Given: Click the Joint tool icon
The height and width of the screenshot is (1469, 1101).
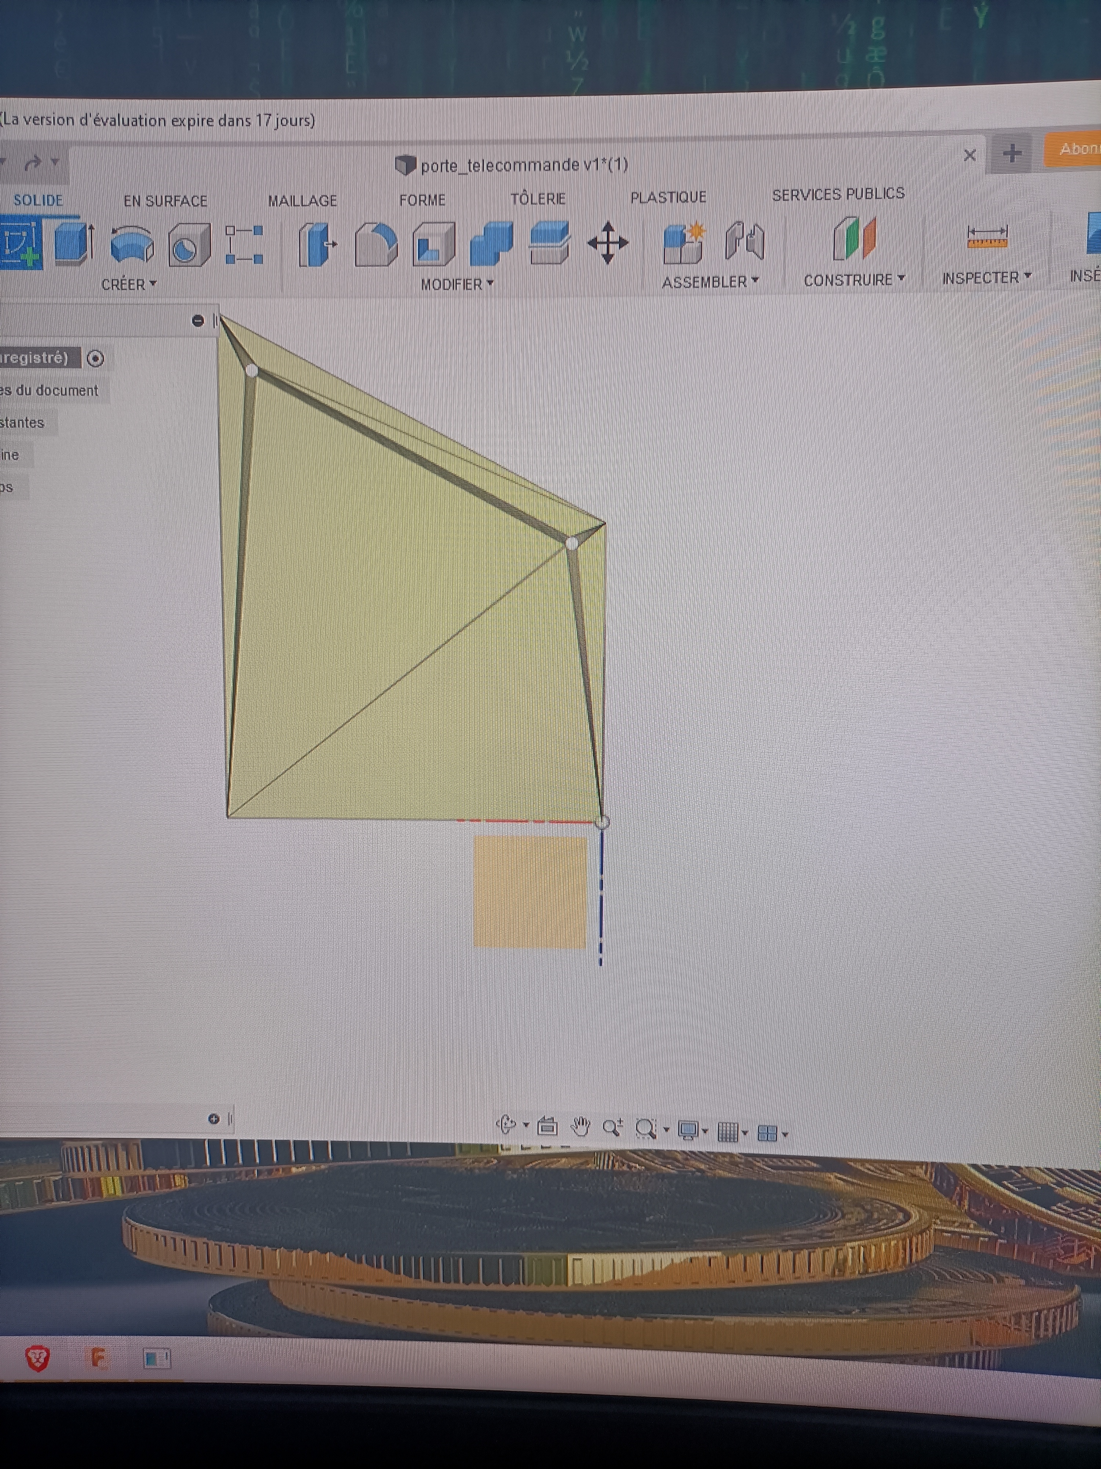Looking at the screenshot, I should click(744, 241).
